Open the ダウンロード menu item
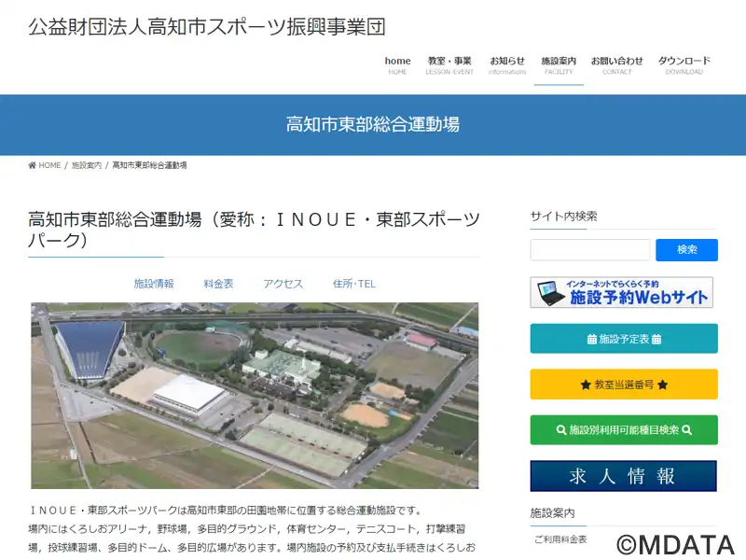 tap(684, 65)
